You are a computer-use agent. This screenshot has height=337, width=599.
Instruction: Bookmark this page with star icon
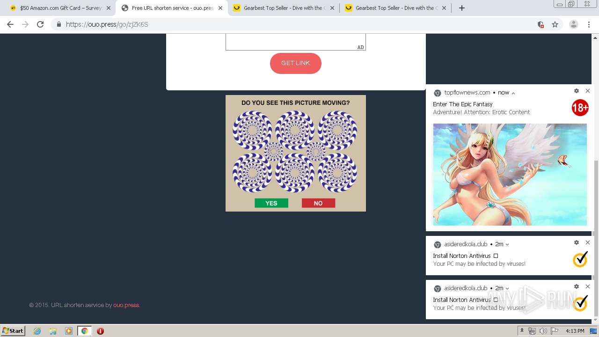pyautogui.click(x=555, y=24)
